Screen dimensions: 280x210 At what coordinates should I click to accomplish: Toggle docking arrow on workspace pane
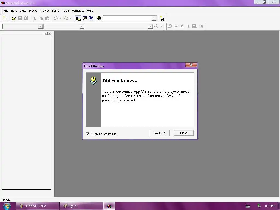pyautogui.click(x=46, y=33)
